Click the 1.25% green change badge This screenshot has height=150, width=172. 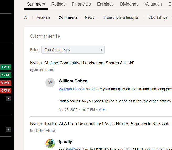pos(6,67)
